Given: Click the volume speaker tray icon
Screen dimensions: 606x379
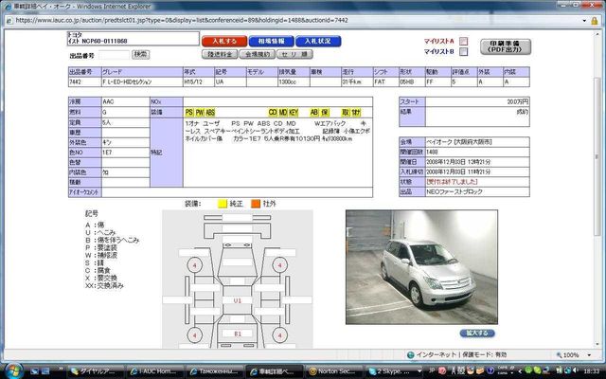Looking at the screenshot, I should tap(576, 370).
